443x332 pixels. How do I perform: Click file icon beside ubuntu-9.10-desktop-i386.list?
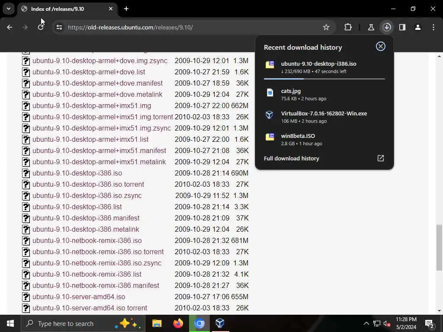pos(26,207)
